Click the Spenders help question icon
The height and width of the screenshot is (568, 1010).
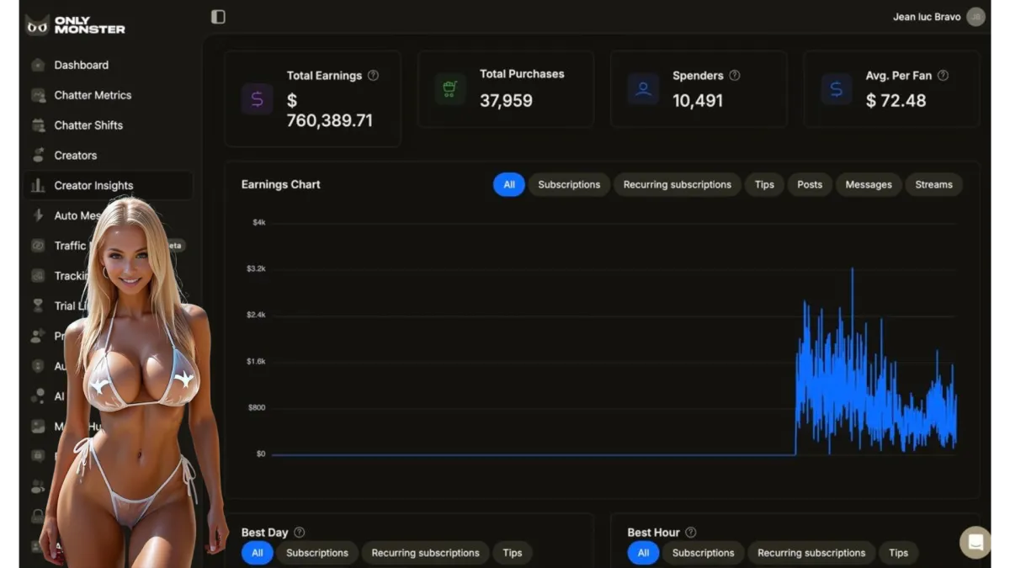coord(735,75)
